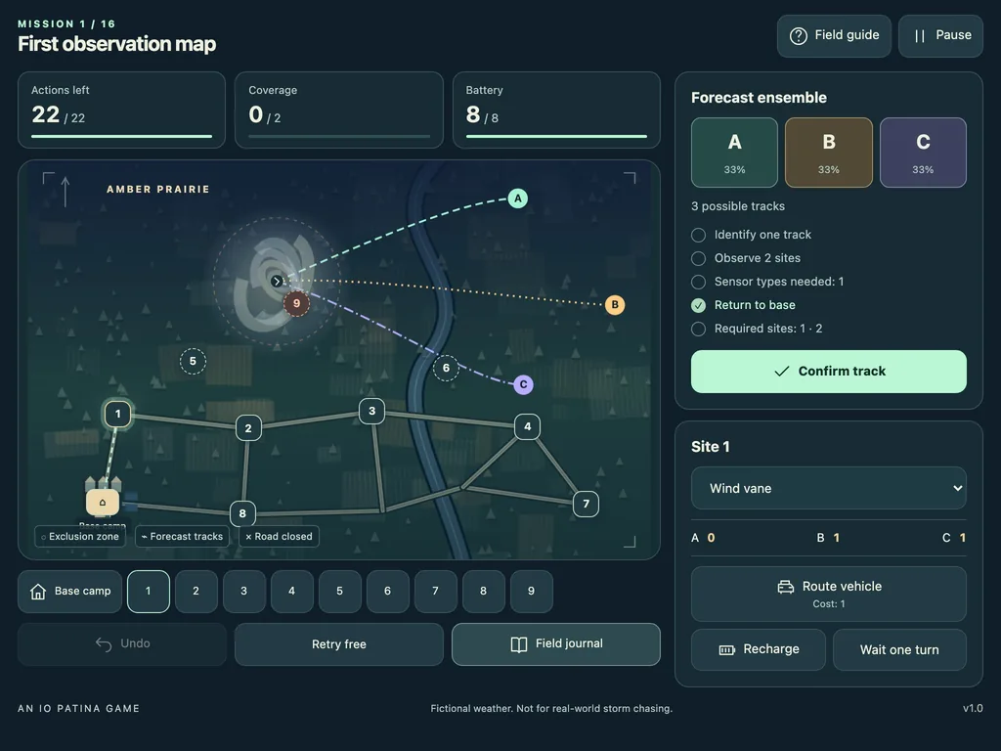Choose site 1 in the site selector
The height and width of the screenshot is (751, 1001).
(x=149, y=592)
